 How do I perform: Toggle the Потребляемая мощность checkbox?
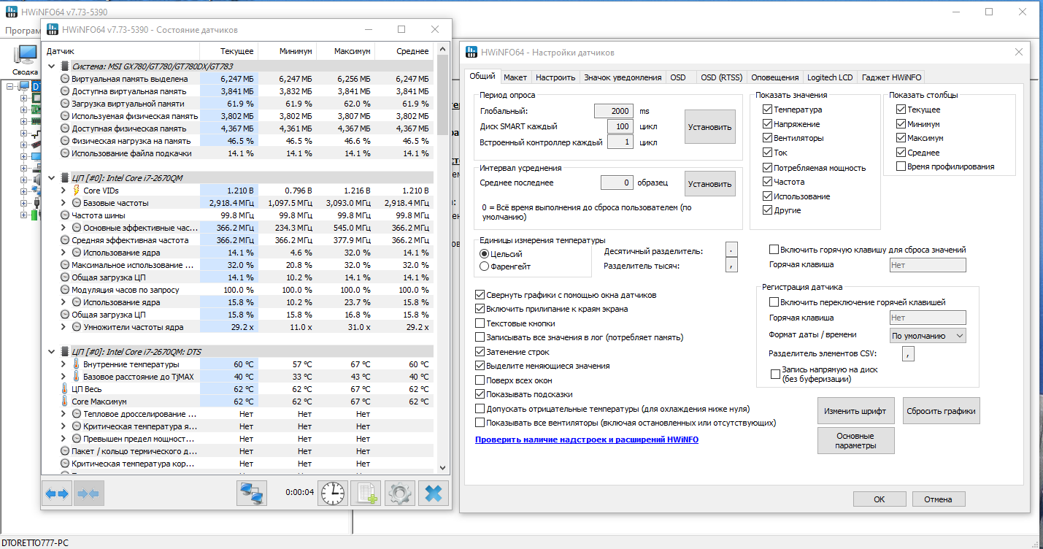click(767, 167)
